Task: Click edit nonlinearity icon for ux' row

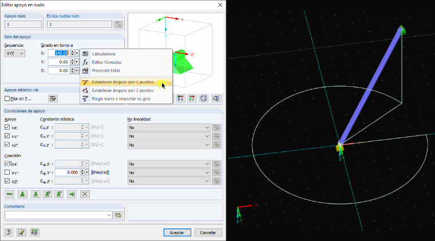Action: 216,127
